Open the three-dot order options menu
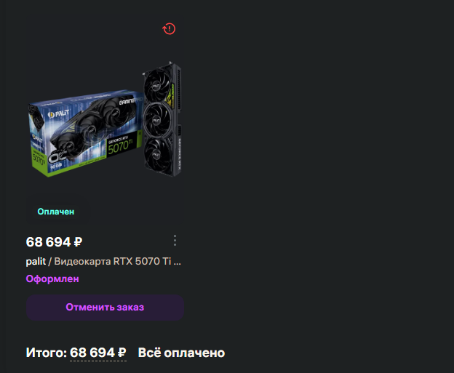The height and width of the screenshot is (373, 454). click(175, 241)
